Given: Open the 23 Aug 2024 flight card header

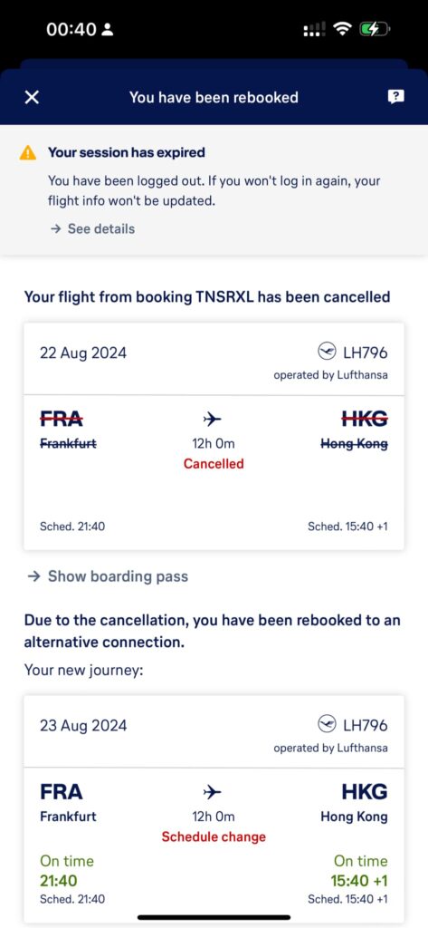Looking at the screenshot, I should [x=214, y=732].
